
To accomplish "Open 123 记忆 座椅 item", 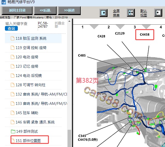I will 33,66.
